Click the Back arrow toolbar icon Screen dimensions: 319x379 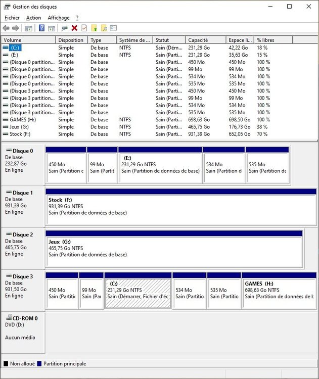[x=6, y=28]
